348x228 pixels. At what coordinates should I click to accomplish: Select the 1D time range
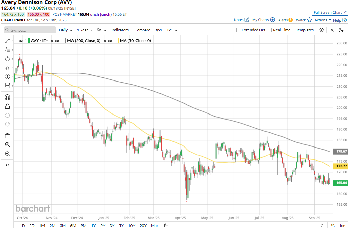coord(22,226)
